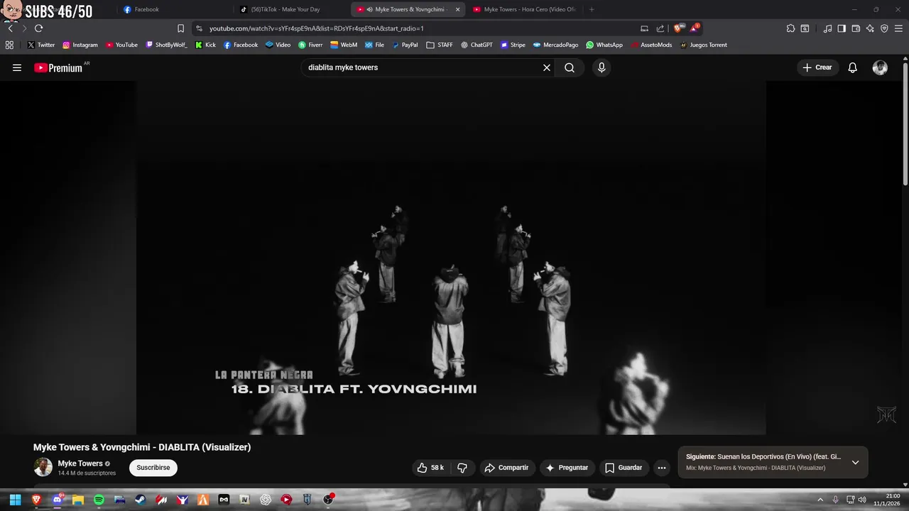The width and height of the screenshot is (909, 511).
Task: Expand the Siguiente mix playlist panel
Action: [855, 462]
